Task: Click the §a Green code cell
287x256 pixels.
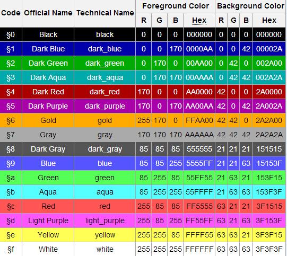Action: tap(11, 178)
